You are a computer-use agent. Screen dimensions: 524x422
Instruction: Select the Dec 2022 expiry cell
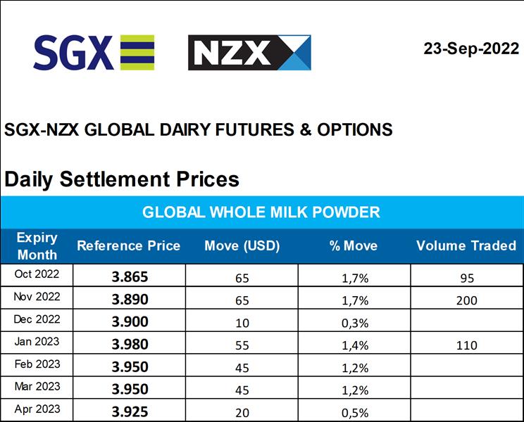[x=37, y=319]
